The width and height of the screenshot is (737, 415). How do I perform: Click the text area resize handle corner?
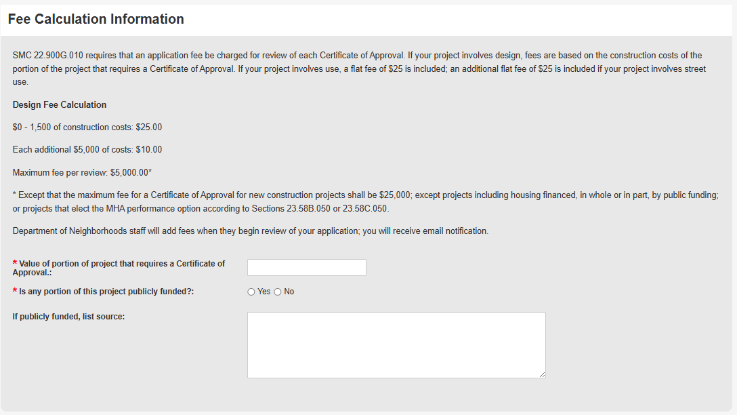pyautogui.click(x=542, y=374)
